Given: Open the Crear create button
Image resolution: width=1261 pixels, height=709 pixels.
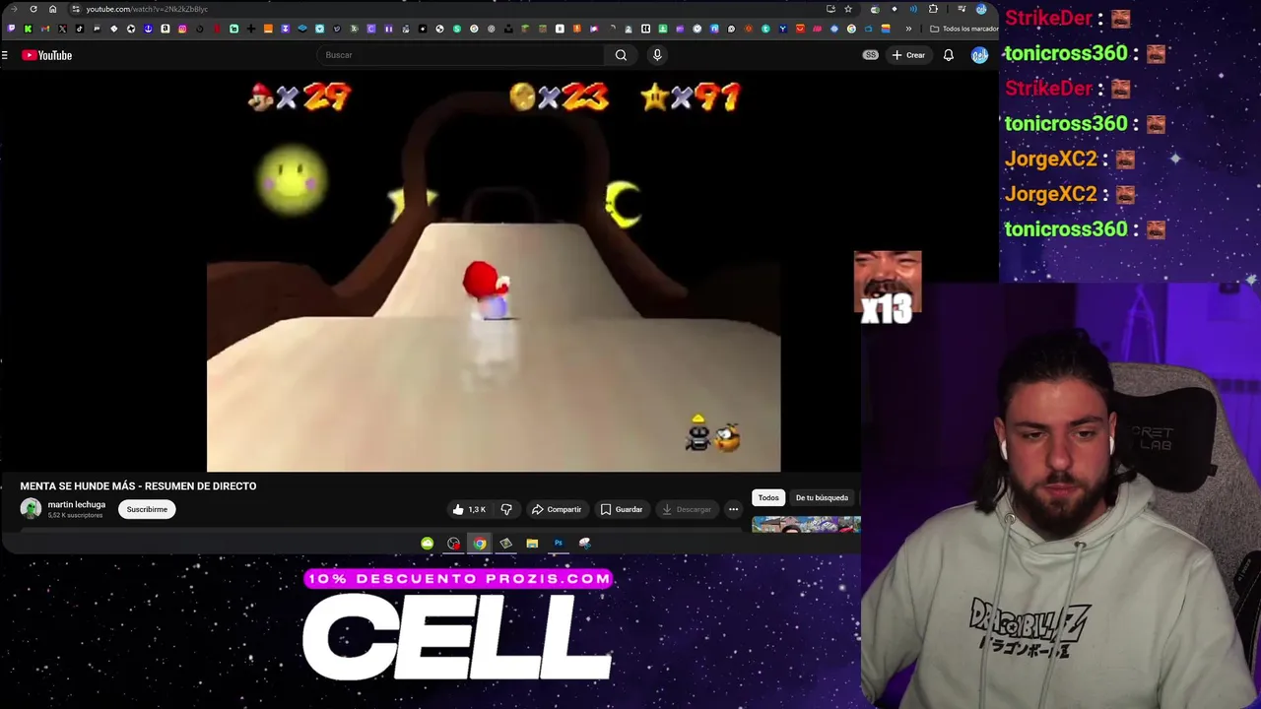Looking at the screenshot, I should tap(907, 55).
